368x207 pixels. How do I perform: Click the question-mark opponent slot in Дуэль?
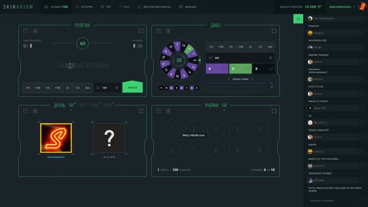(109, 138)
